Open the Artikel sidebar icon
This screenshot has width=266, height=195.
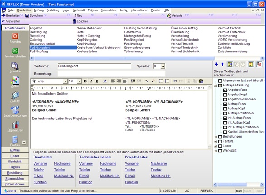click(15, 81)
